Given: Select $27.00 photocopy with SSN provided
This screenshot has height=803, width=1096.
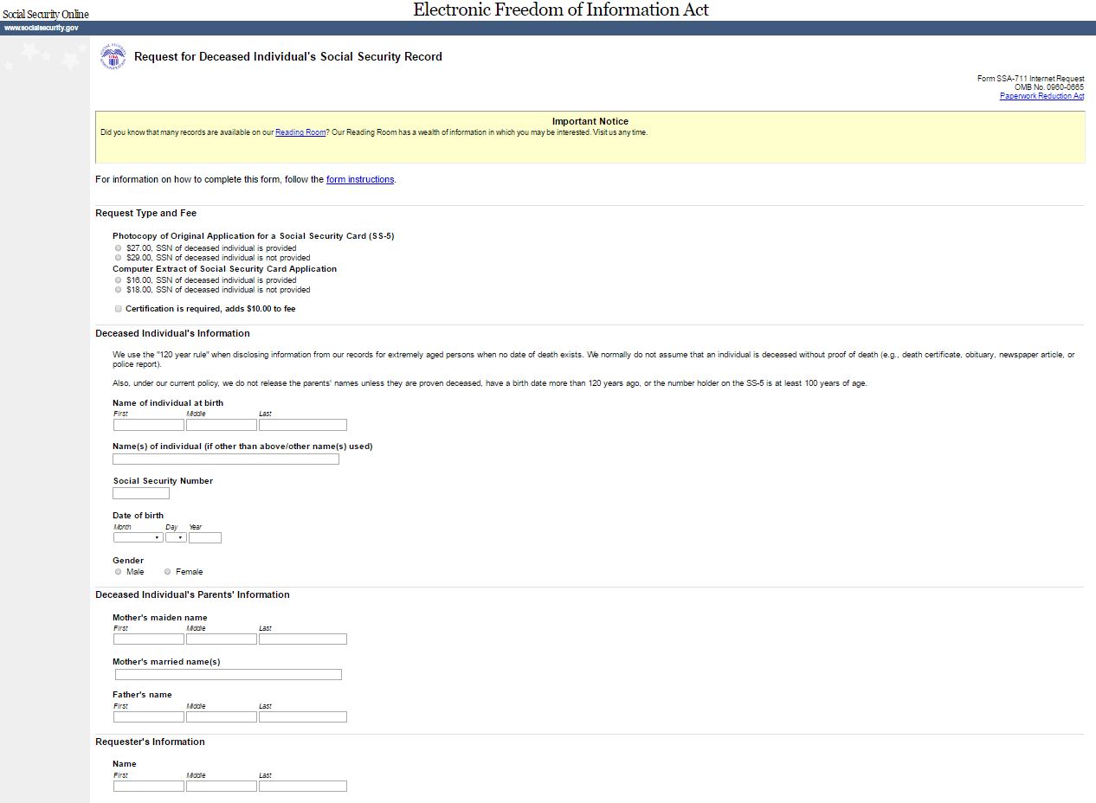Looking at the screenshot, I should pyautogui.click(x=119, y=248).
